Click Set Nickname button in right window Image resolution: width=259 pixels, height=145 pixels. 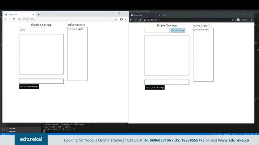(x=178, y=31)
